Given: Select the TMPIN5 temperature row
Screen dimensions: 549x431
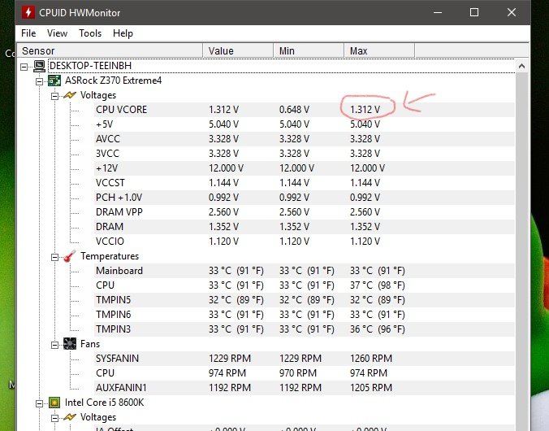Looking at the screenshot, I should coord(304,300).
